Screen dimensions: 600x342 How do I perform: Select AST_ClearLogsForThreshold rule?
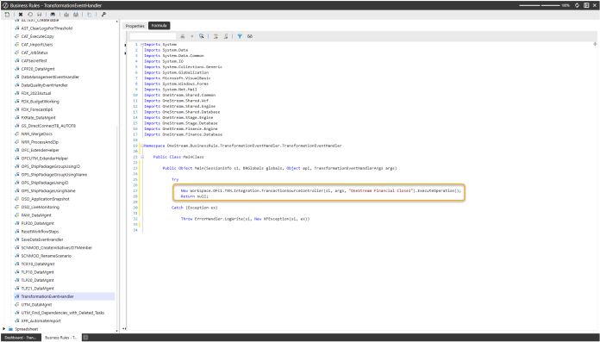(47, 28)
